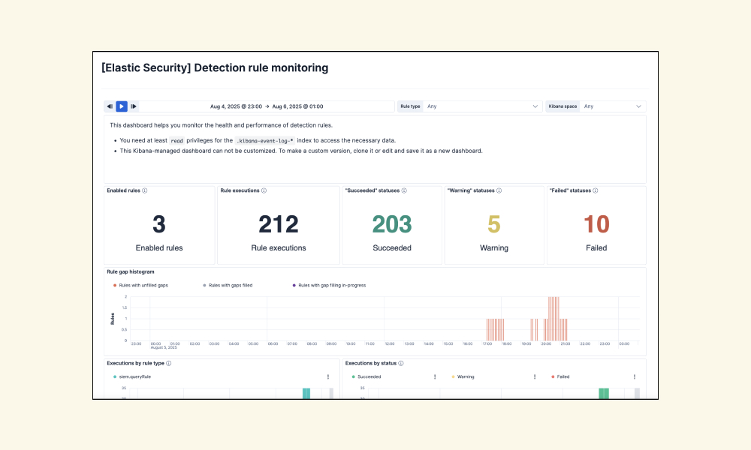Show info for Executions by rule type
751x450 pixels.
168,363
